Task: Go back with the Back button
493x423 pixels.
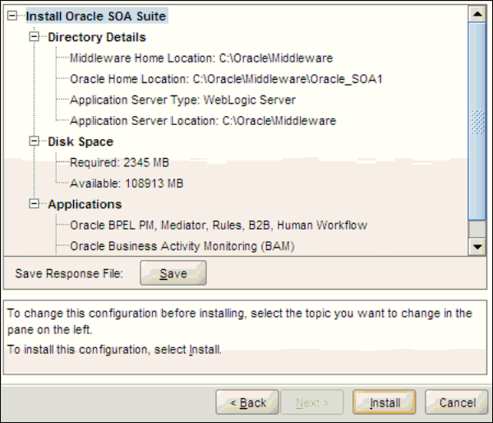Action: (247, 402)
